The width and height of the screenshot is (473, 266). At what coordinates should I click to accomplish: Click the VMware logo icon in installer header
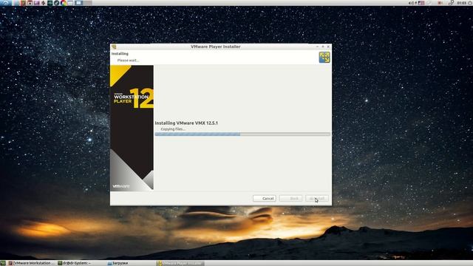point(324,58)
